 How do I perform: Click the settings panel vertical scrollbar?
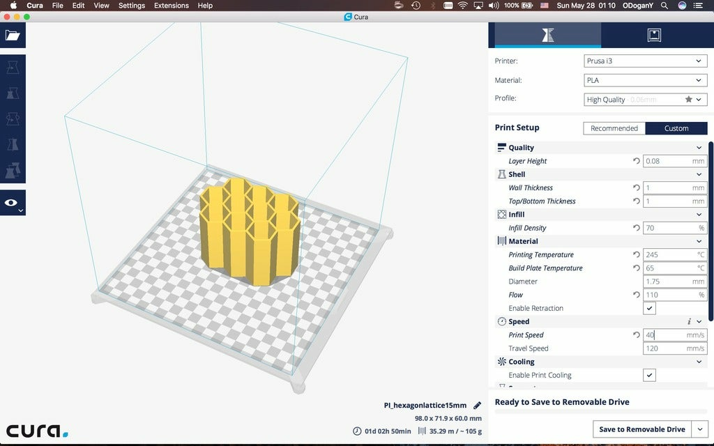pos(711,230)
